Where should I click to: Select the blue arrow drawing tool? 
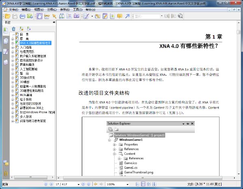point(128,16)
